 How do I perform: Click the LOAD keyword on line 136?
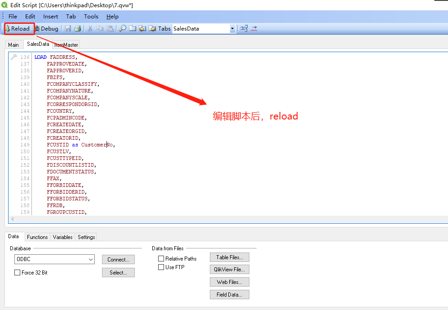pyautogui.click(x=40, y=57)
